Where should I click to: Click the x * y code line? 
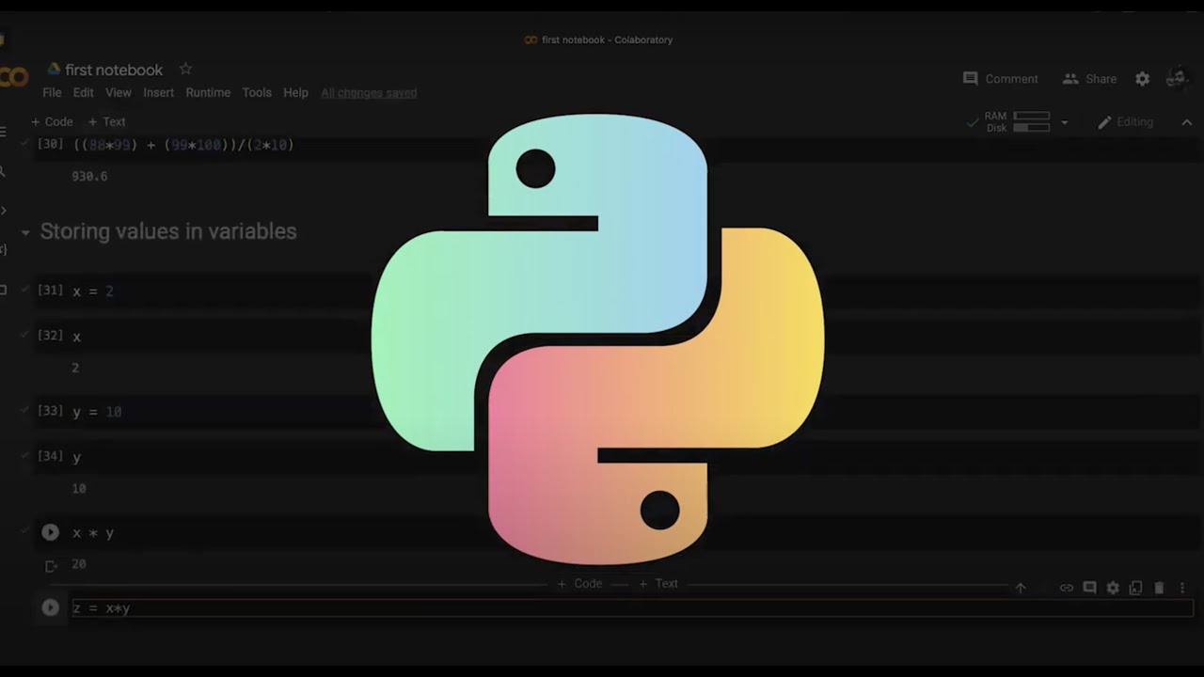coord(93,533)
